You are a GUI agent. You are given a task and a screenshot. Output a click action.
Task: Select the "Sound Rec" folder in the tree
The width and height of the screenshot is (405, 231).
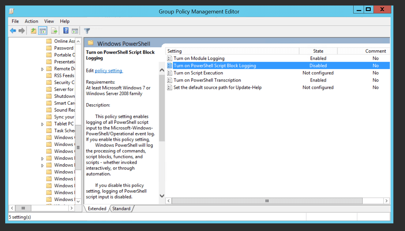65,110
